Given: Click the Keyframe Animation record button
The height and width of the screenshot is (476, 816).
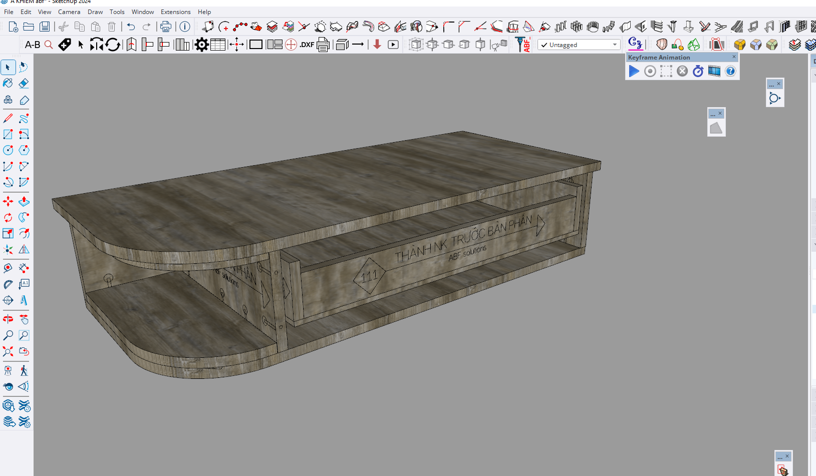Looking at the screenshot, I should pos(650,71).
